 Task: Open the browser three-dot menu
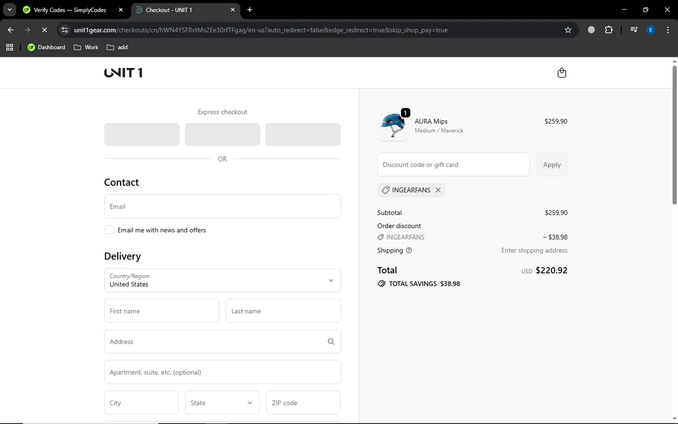(x=668, y=30)
